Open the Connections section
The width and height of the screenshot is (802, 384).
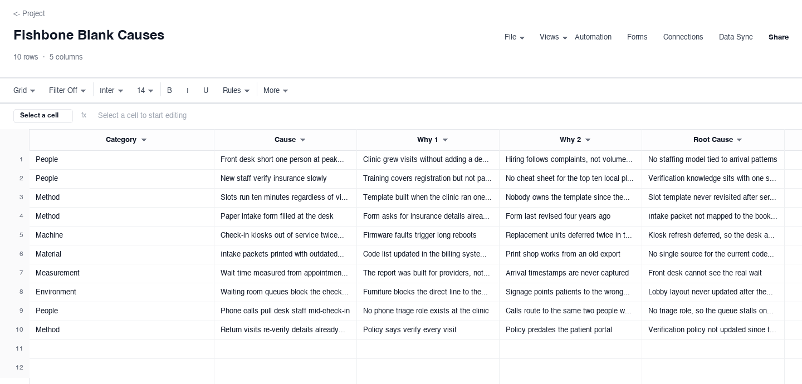tap(683, 37)
